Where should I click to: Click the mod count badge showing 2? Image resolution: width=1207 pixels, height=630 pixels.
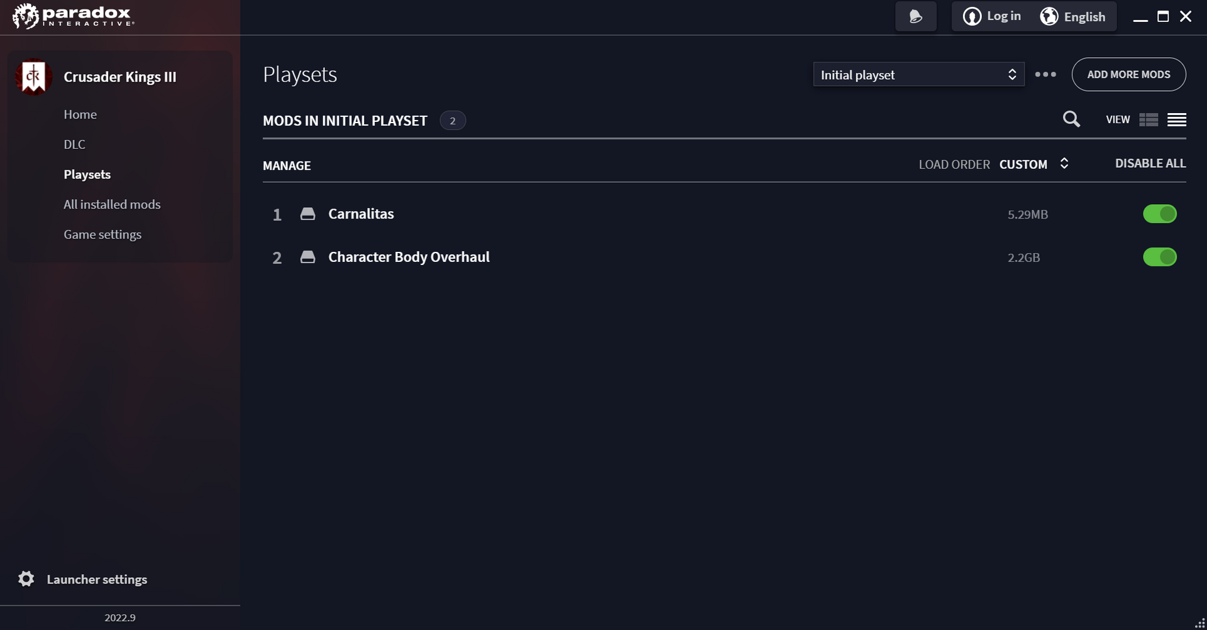pos(453,121)
